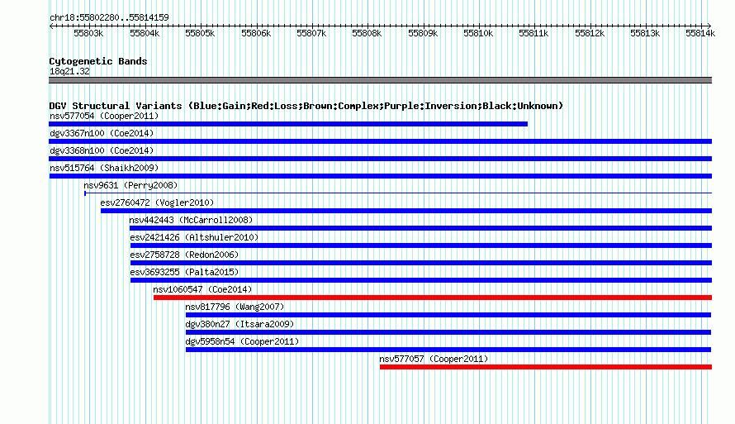735x424 pixels.
Task: Click the red nsv1060547 loss bar
Action: [433, 298]
